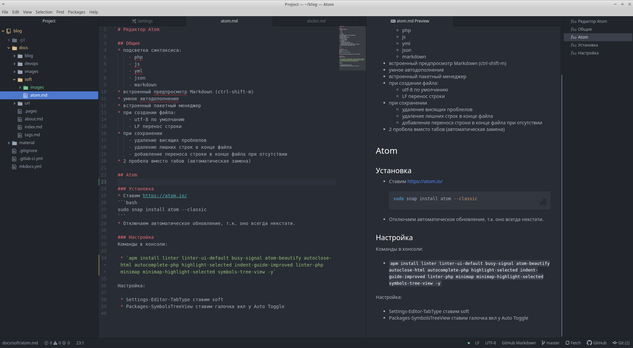Open the Packages menu
This screenshot has width=633, height=348.
[x=76, y=12]
